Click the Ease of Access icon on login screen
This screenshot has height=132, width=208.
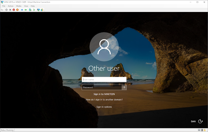200,121
